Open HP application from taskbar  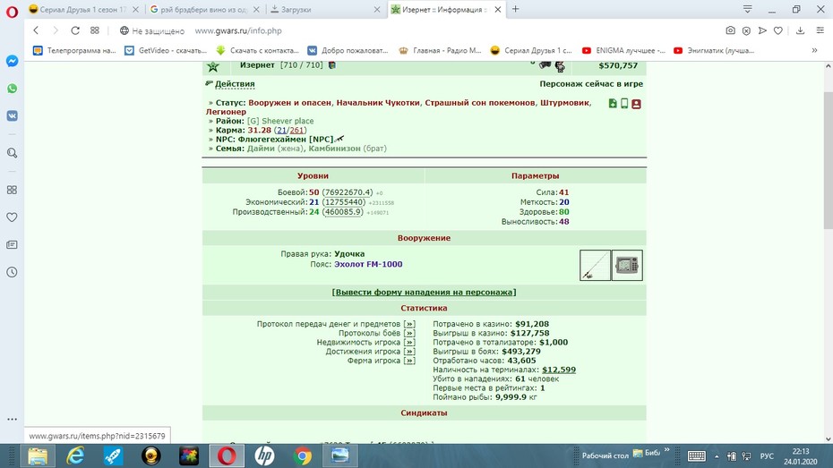[264, 455]
